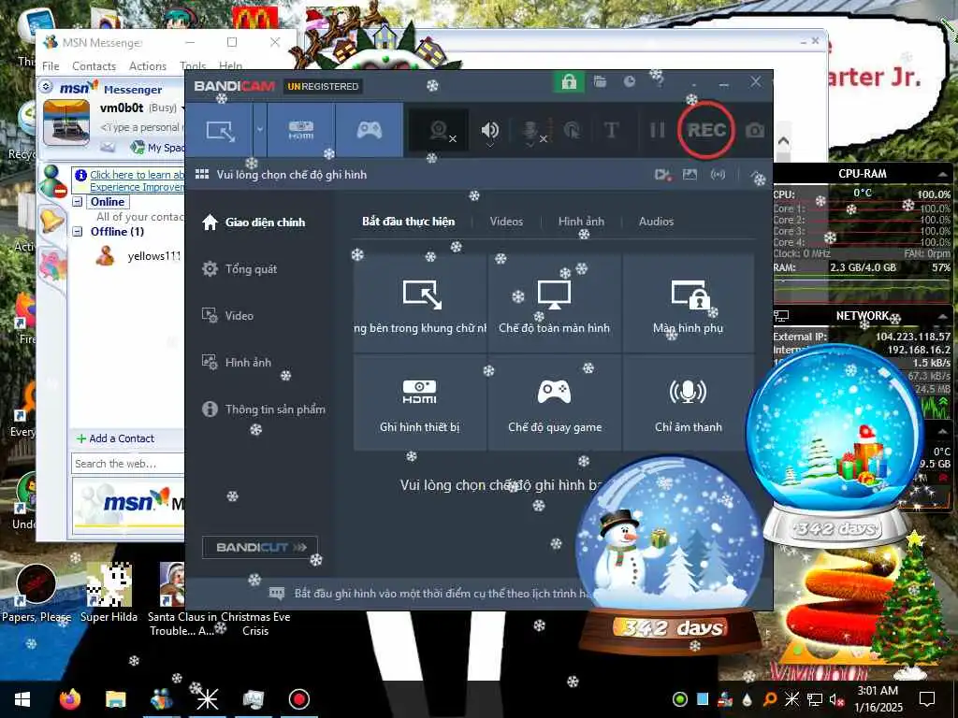Screen dimensions: 958x718
Task: Click message icon in Bandicam footer
Action: click(x=277, y=593)
